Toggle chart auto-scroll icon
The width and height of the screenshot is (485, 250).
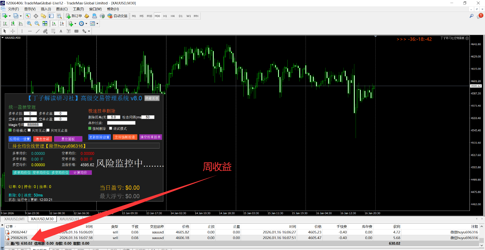(54, 23)
